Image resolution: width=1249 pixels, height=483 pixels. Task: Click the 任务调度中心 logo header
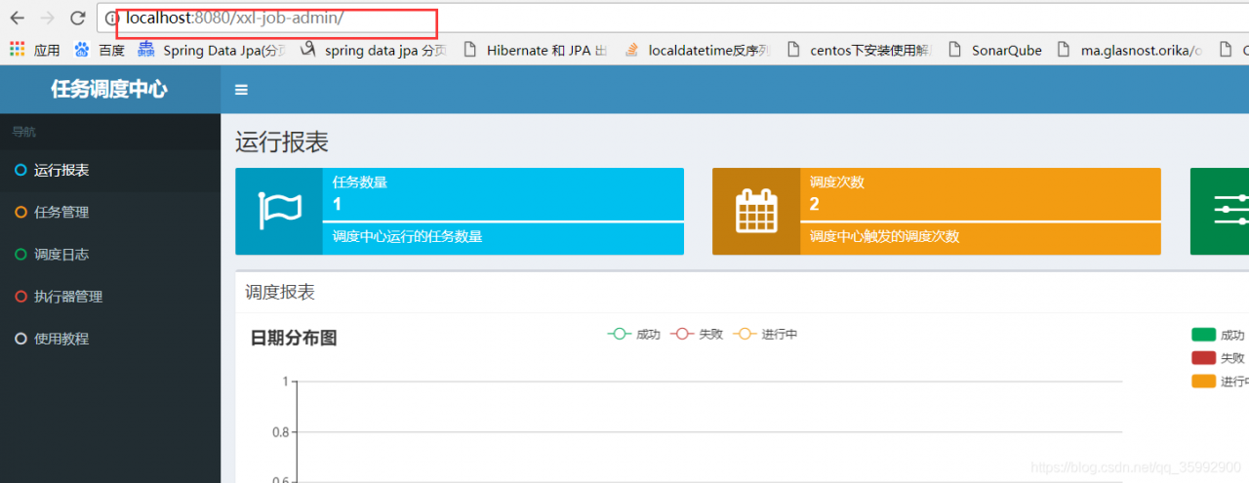pos(109,89)
